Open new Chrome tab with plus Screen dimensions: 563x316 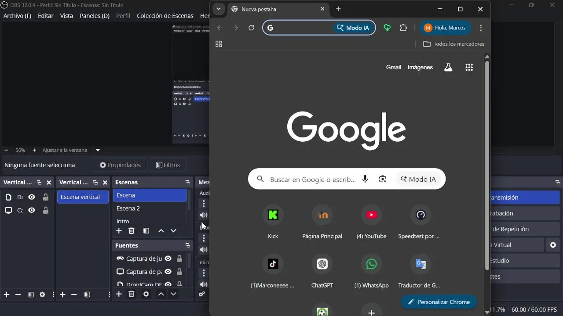(x=338, y=9)
